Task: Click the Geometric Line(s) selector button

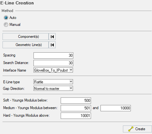Action: tap(26, 45)
